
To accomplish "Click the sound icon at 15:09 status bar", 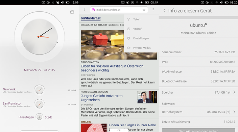I will pos(63,2).
